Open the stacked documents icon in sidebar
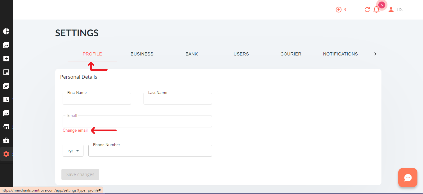 pyautogui.click(x=6, y=86)
